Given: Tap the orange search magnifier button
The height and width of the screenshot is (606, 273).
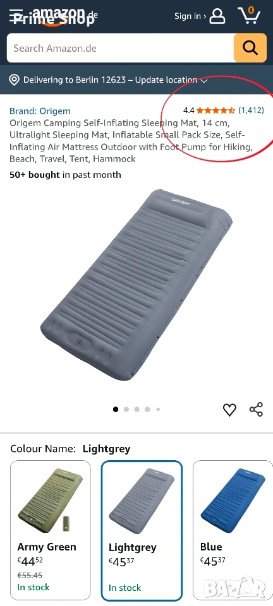Looking at the screenshot, I should click(250, 48).
